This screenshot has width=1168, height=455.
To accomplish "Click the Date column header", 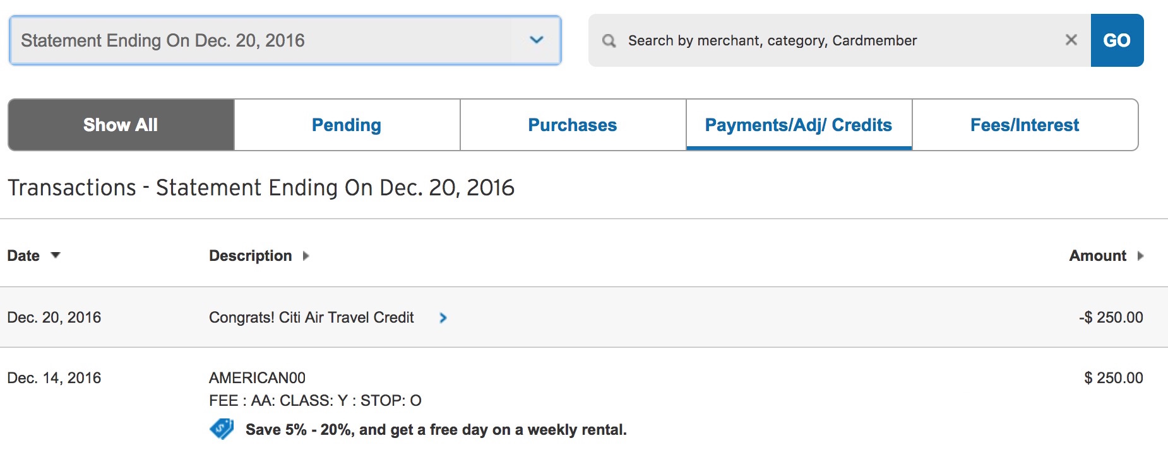I will coord(23,256).
